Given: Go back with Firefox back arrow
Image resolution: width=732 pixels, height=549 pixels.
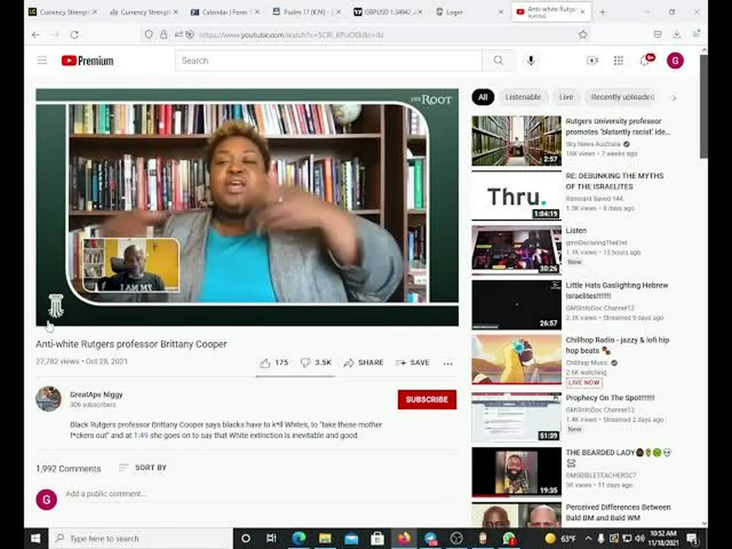Looking at the screenshot, I should point(36,34).
